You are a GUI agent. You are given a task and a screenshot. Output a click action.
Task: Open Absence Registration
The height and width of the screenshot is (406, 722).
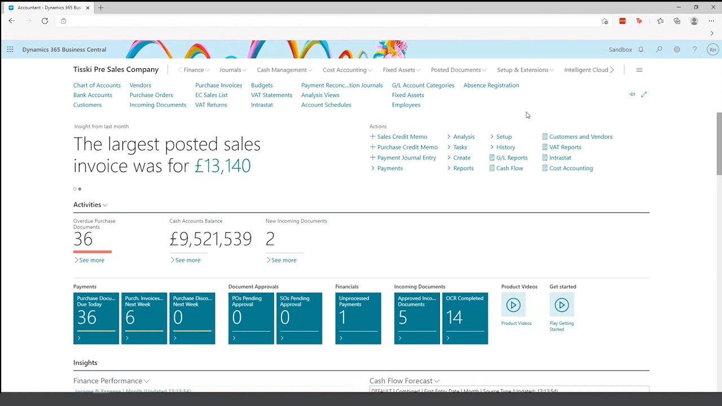491,85
